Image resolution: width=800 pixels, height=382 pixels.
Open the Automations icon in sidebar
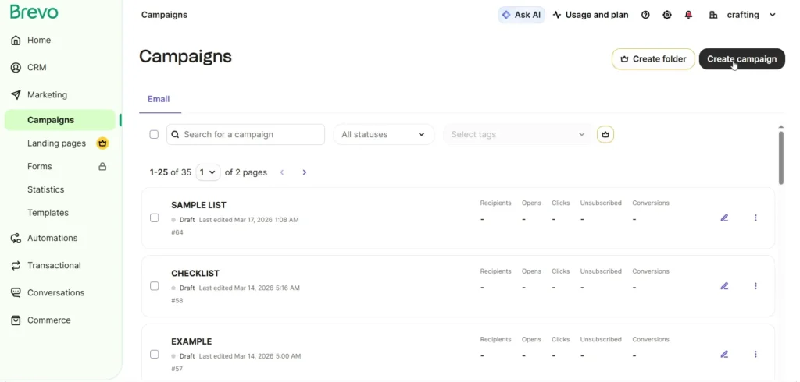click(16, 238)
